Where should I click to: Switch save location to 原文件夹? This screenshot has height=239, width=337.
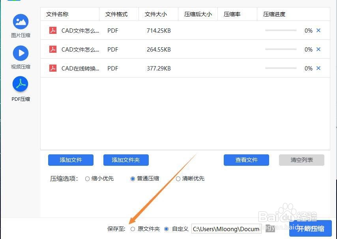tap(133, 229)
